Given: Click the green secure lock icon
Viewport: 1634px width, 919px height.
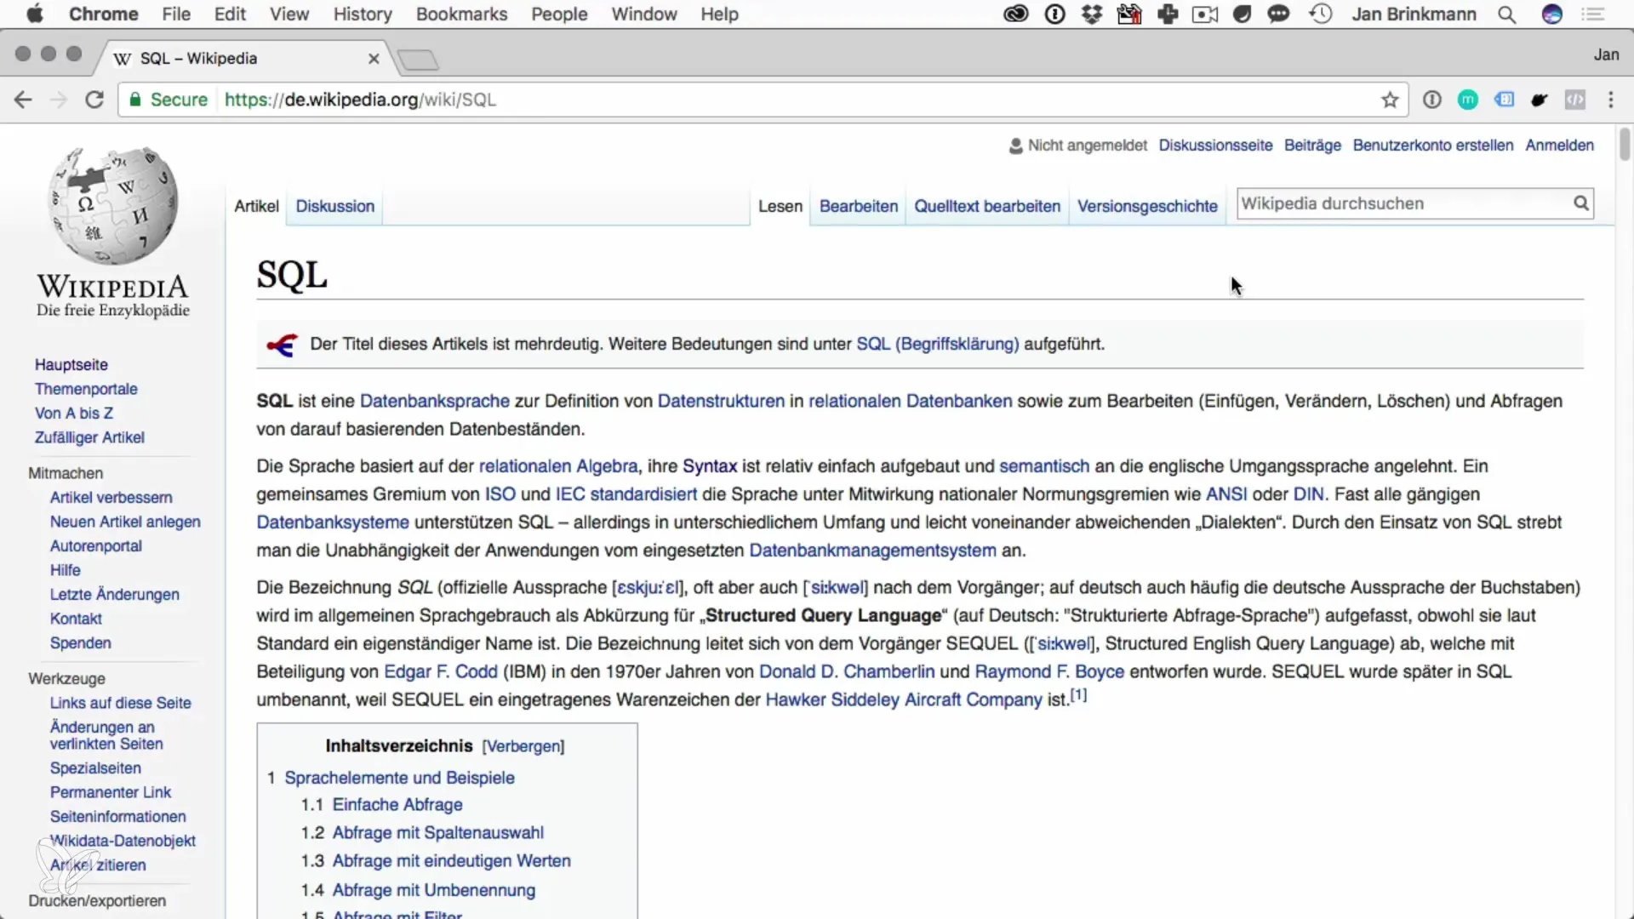Looking at the screenshot, I should tap(134, 100).
